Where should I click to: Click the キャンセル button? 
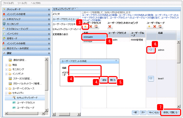point(154,112)
